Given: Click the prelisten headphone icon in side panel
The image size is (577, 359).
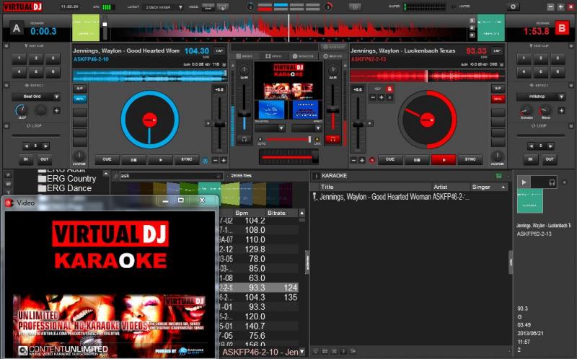Looking at the screenshot, I should [552, 182].
